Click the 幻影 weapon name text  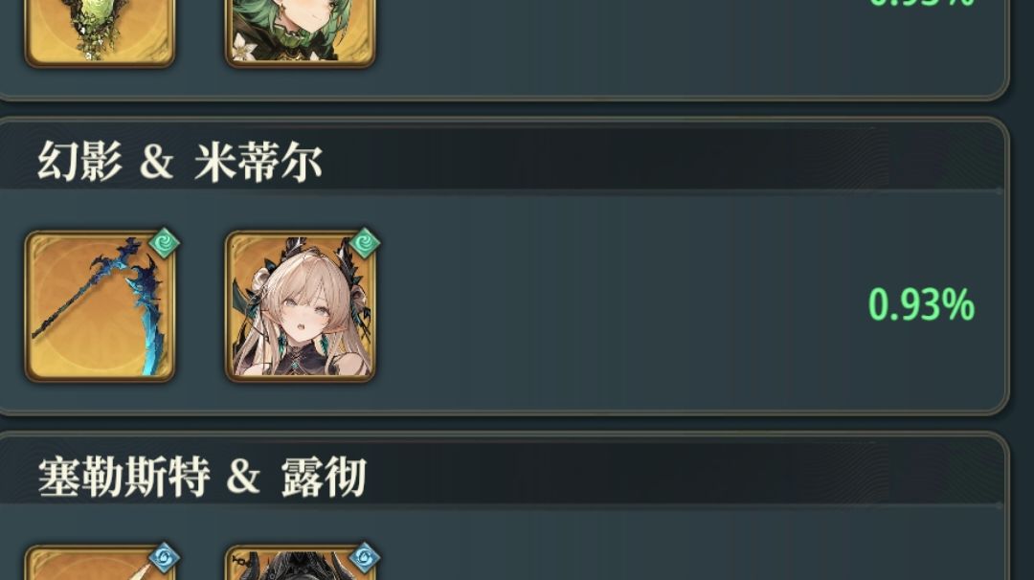79,162
